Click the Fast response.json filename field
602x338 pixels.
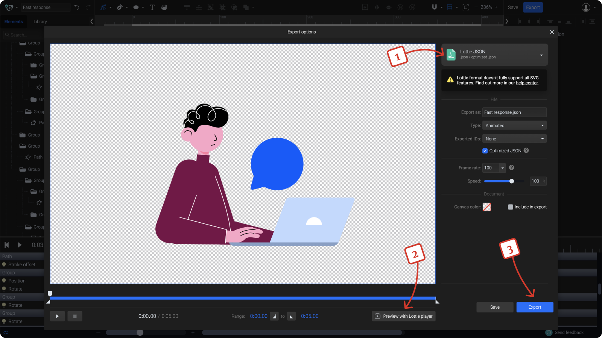click(x=514, y=112)
